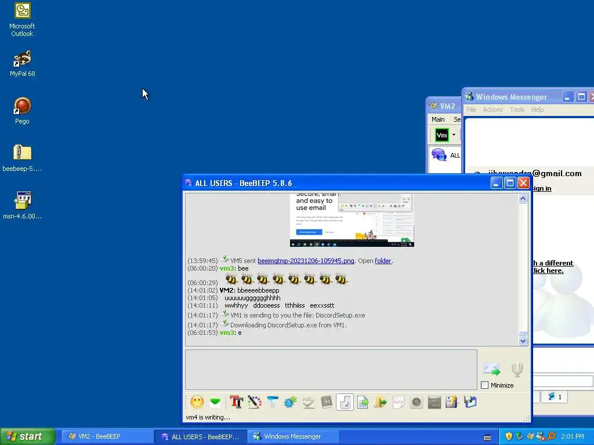Select ALL users chat item in VM2 window
Image resolution: width=594 pixels, height=445 pixels.
445,155
